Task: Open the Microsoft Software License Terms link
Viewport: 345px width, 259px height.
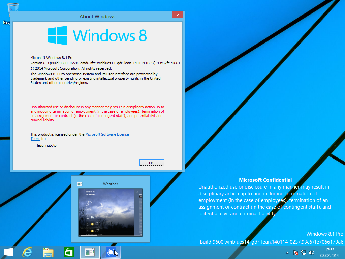Action: click(107, 134)
